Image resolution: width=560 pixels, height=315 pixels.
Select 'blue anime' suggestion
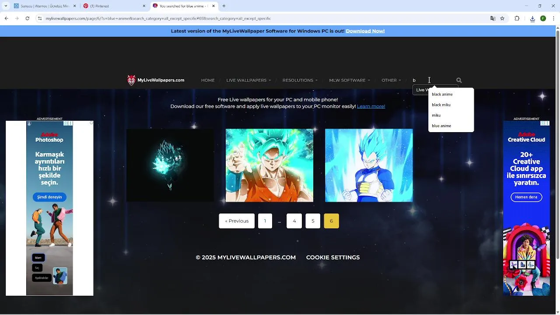pos(451,126)
